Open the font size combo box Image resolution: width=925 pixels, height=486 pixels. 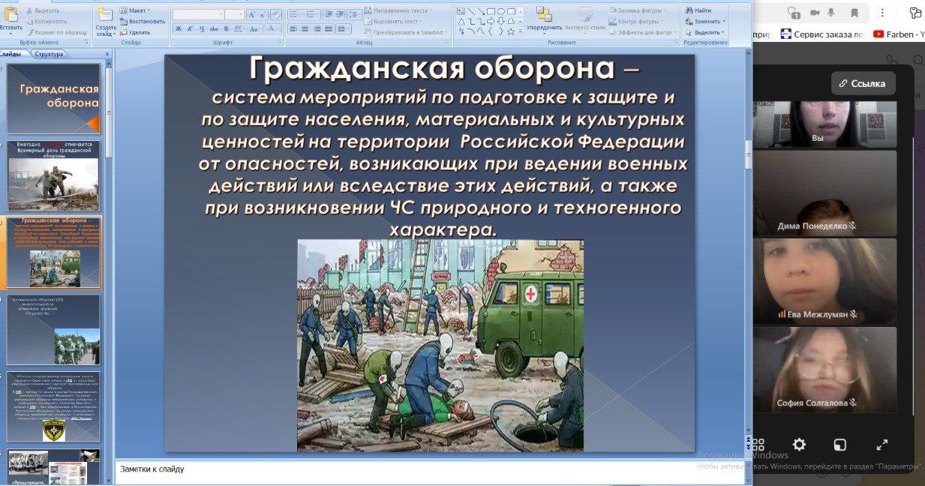coord(235,14)
